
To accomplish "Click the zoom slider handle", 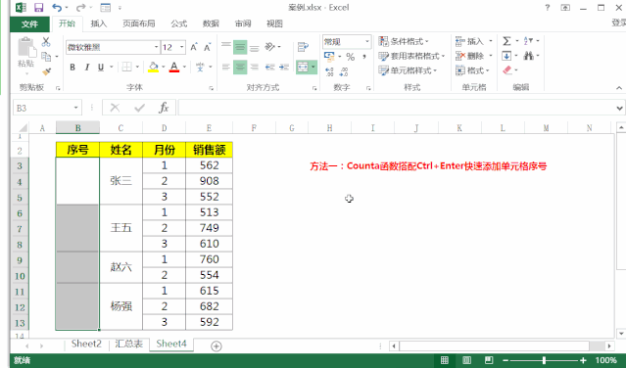I will click(x=544, y=360).
